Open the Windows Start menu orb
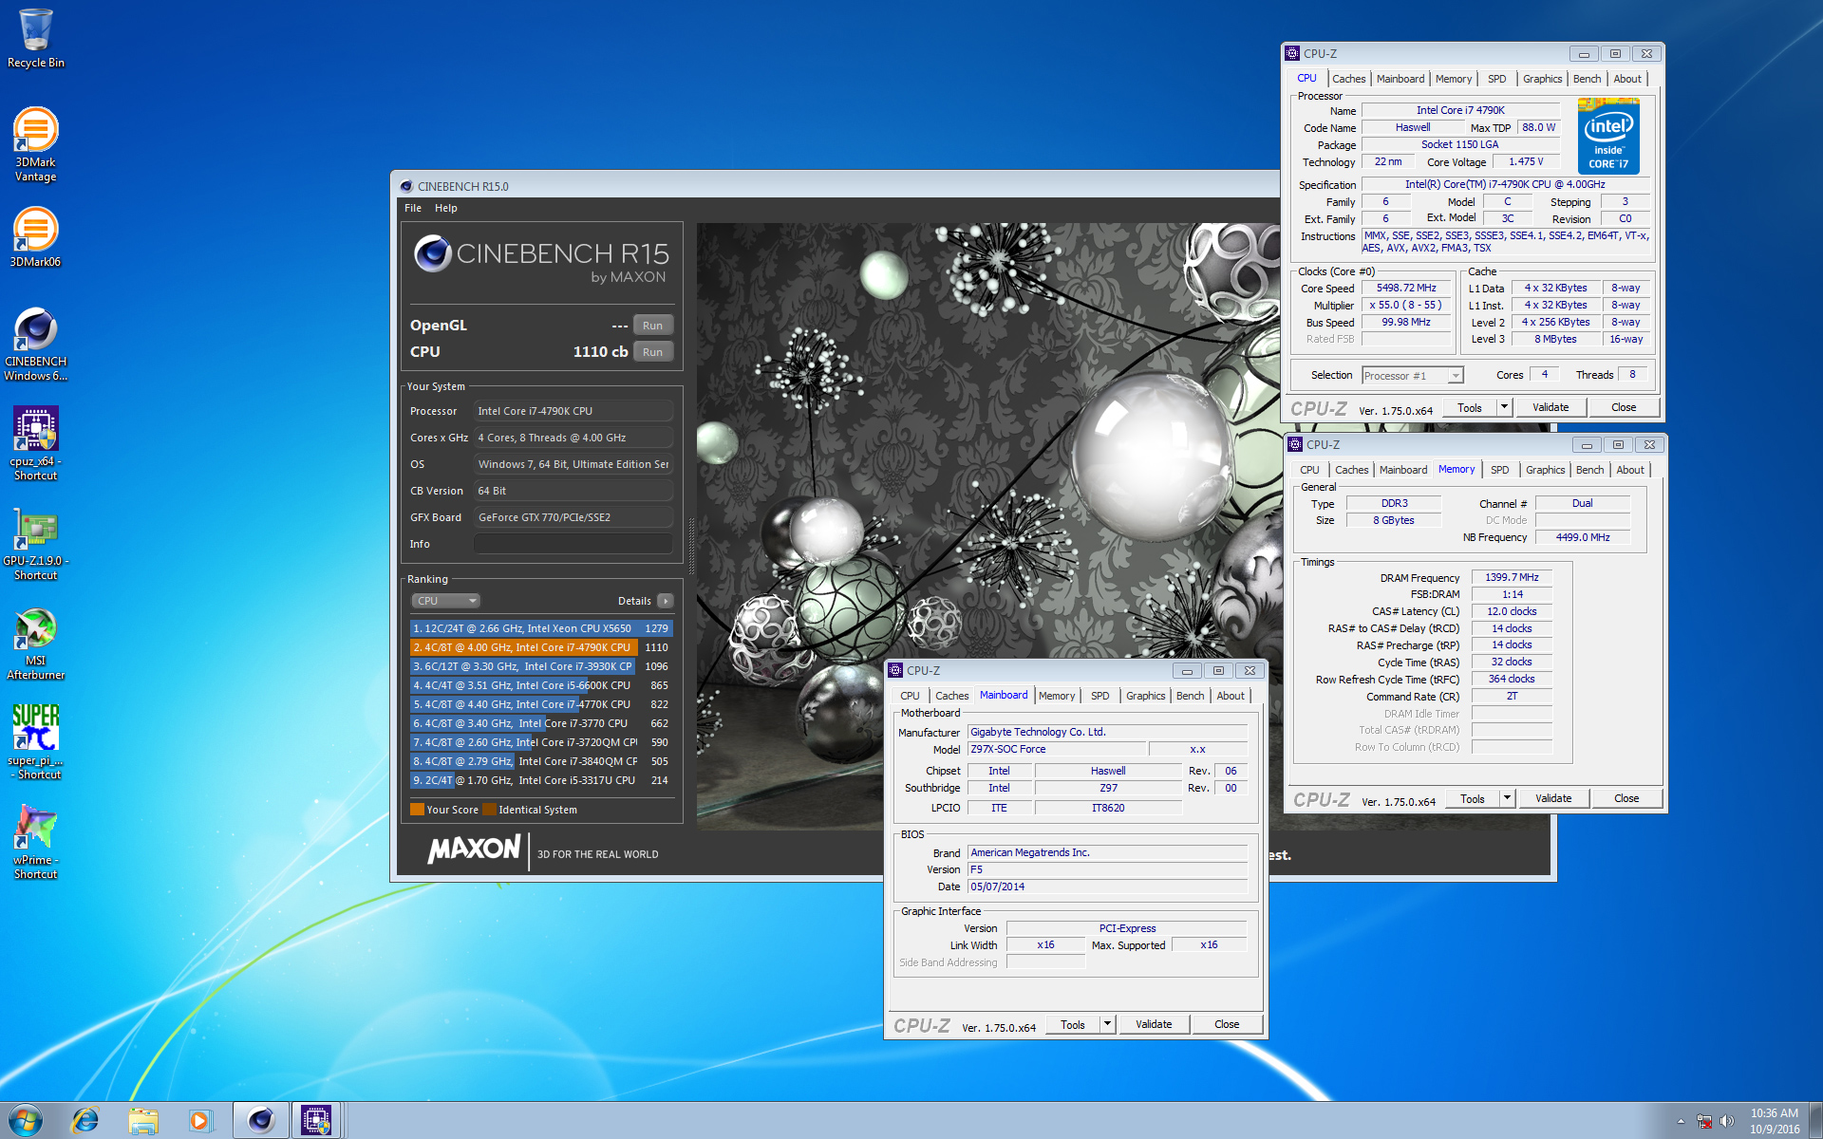Viewport: 1823px width, 1139px height. coord(26,1120)
